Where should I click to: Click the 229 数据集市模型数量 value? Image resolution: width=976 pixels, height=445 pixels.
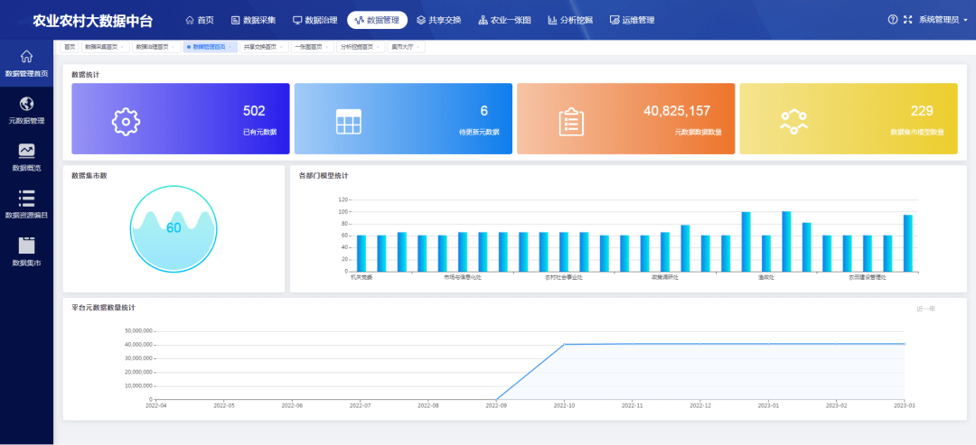pos(922,111)
